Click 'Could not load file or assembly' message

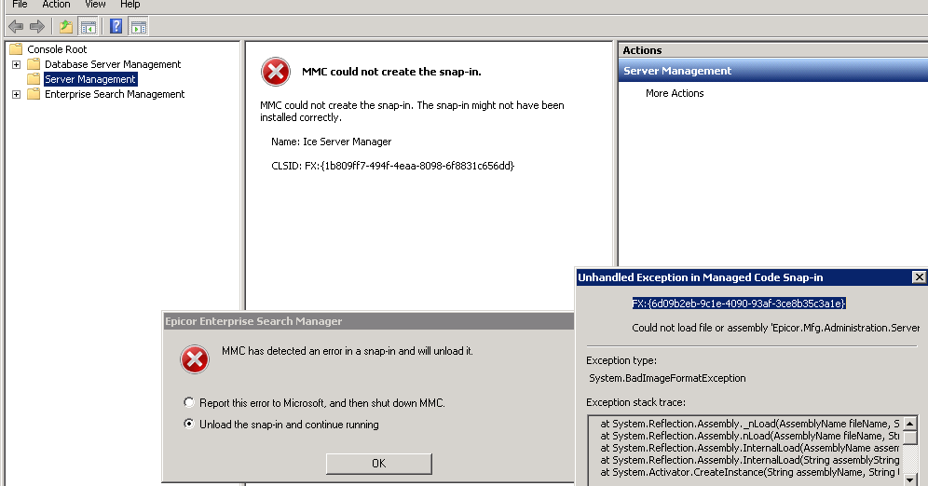coord(775,328)
